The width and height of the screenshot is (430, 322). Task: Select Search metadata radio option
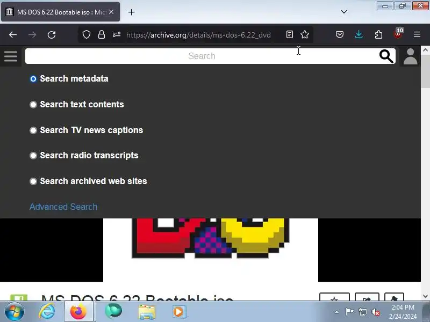(33, 79)
